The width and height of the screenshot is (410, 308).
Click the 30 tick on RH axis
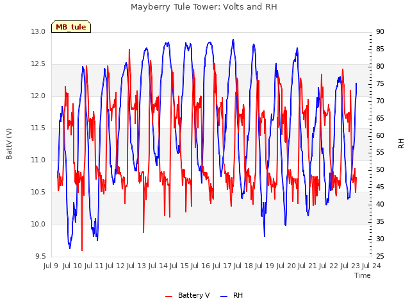[x=380, y=239]
